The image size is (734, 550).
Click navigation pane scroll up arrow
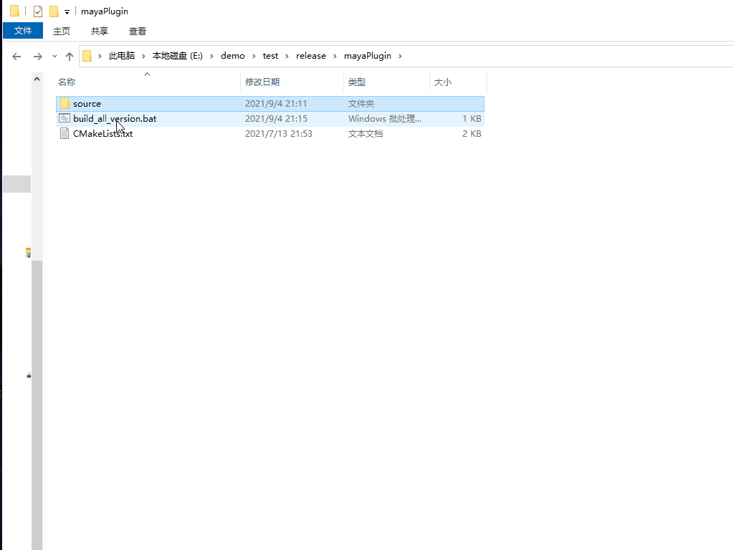[x=37, y=79]
